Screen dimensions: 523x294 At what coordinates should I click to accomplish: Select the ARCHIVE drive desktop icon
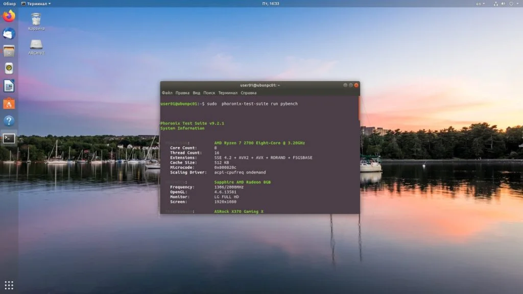[36, 47]
